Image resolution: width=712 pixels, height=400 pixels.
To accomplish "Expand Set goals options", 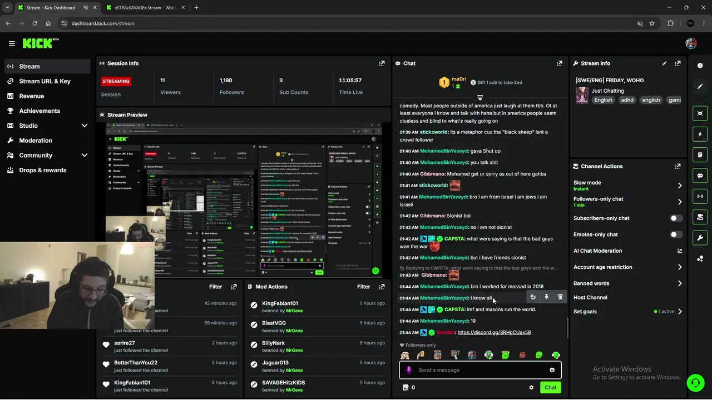I will pos(680,312).
